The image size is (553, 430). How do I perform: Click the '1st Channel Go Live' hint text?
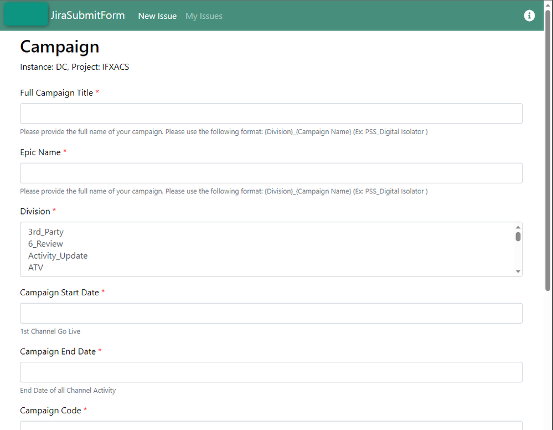point(50,331)
